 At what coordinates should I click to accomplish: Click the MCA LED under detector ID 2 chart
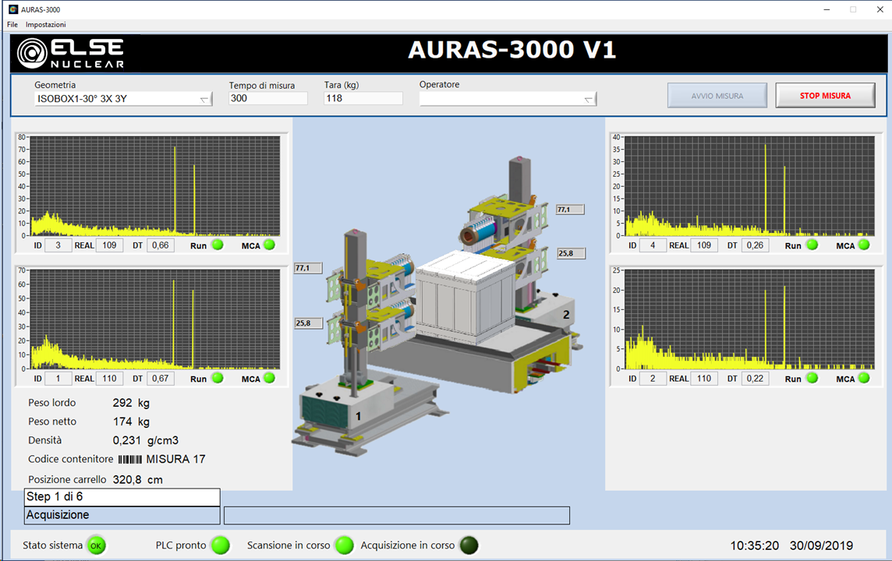pyautogui.click(x=863, y=378)
